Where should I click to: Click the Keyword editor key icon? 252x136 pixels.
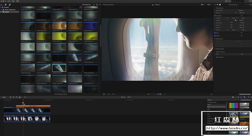pyautogui.click(x=13, y=1)
